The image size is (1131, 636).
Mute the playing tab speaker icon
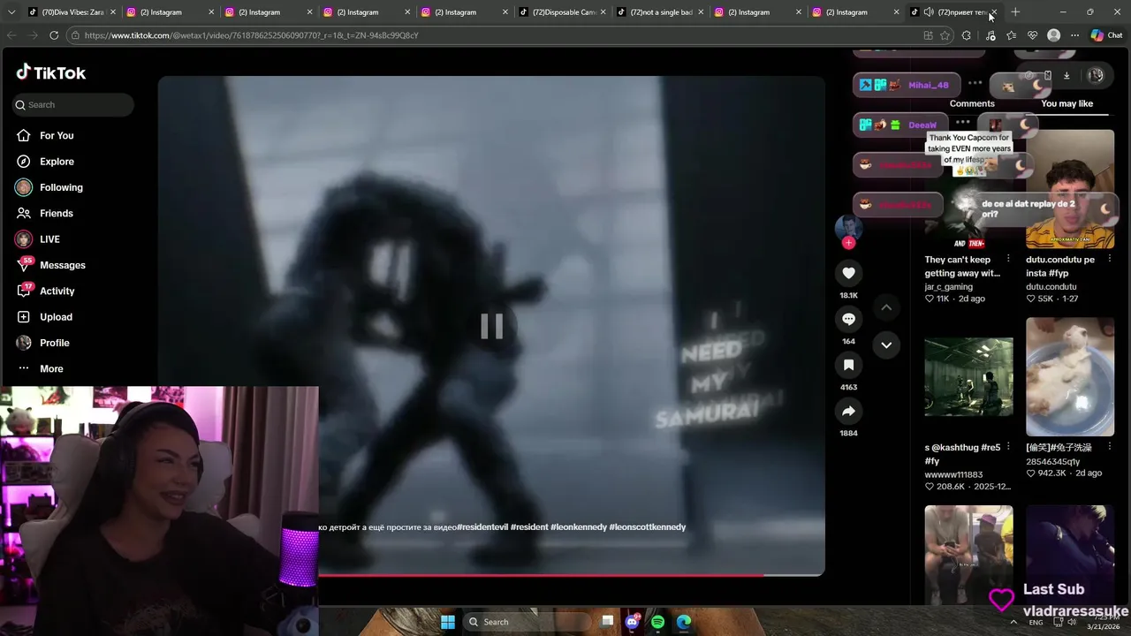click(x=929, y=12)
